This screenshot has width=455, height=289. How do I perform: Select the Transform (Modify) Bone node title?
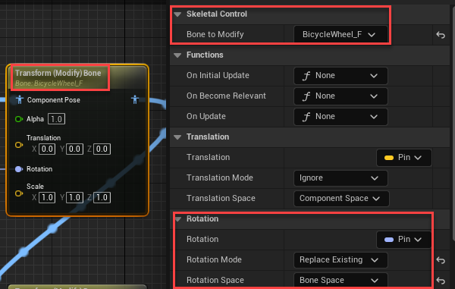point(58,73)
